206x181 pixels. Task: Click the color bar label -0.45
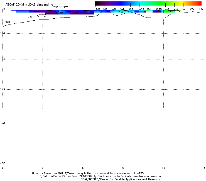141,9
